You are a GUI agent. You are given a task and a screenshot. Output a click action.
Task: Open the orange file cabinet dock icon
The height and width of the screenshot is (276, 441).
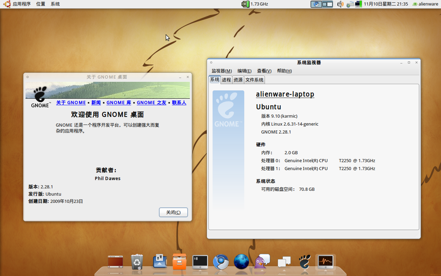tap(179, 262)
